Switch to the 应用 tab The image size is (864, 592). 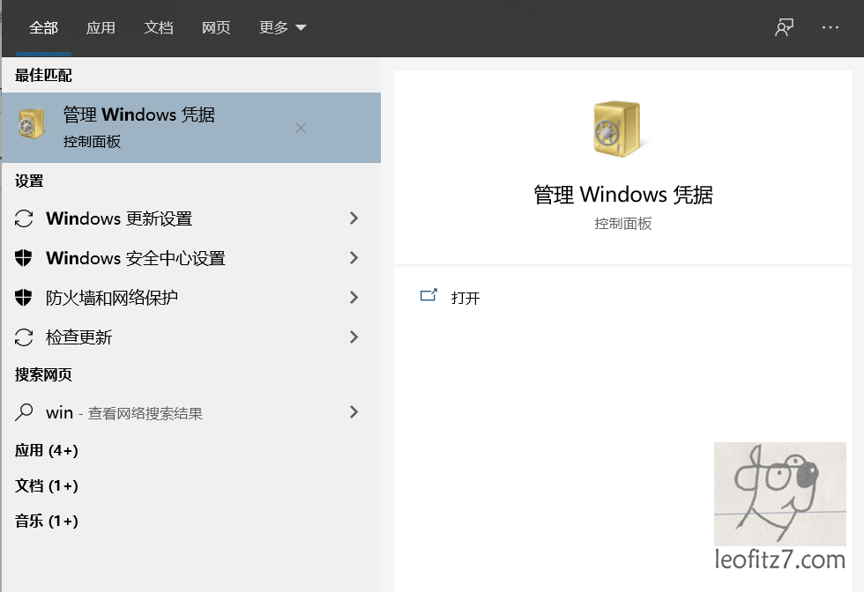click(x=101, y=27)
